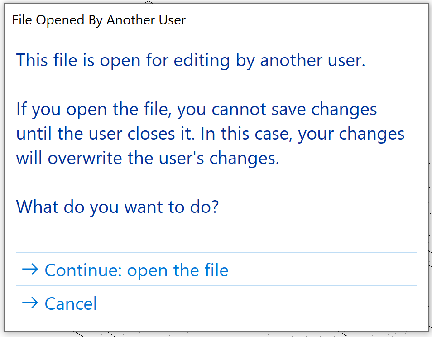Image resolution: width=432 pixels, height=337 pixels.
Task: Click the line starting "If you open the file,"
Action: [197, 110]
